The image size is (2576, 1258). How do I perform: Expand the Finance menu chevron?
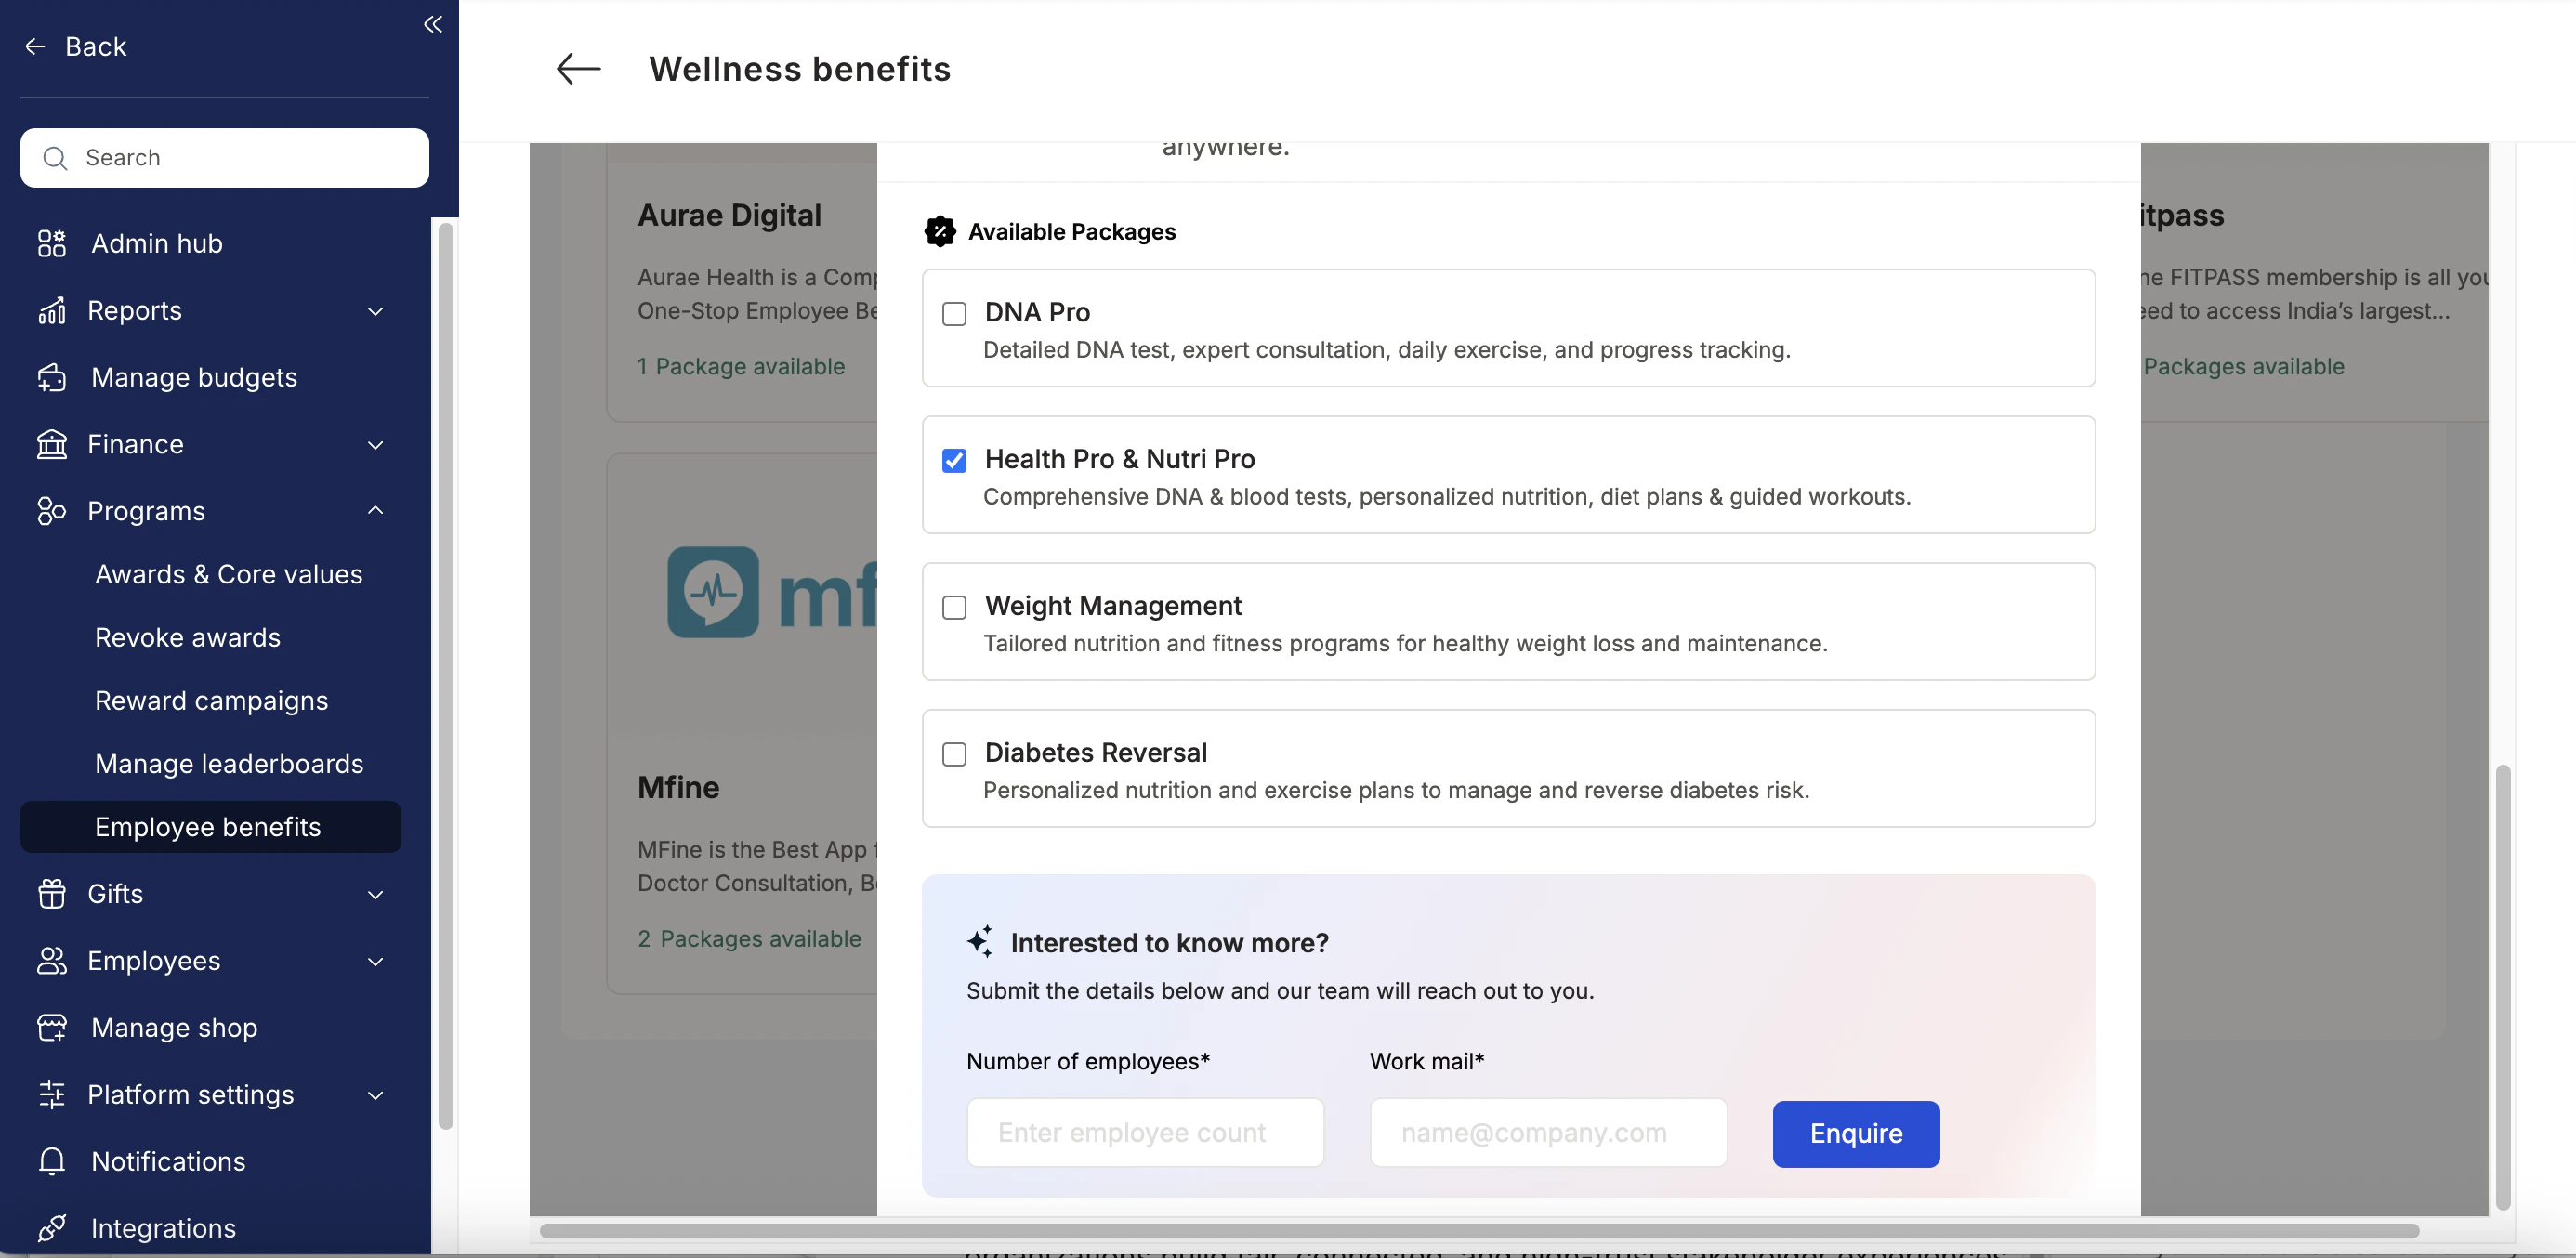point(376,445)
